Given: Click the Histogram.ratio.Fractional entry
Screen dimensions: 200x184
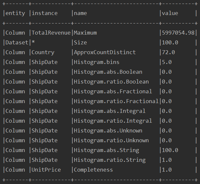Looking at the screenshot, I should (116, 101).
